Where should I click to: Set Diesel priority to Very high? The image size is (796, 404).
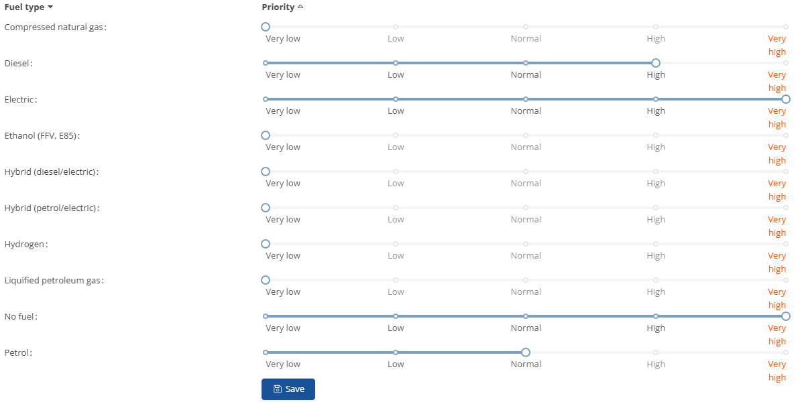click(x=786, y=63)
